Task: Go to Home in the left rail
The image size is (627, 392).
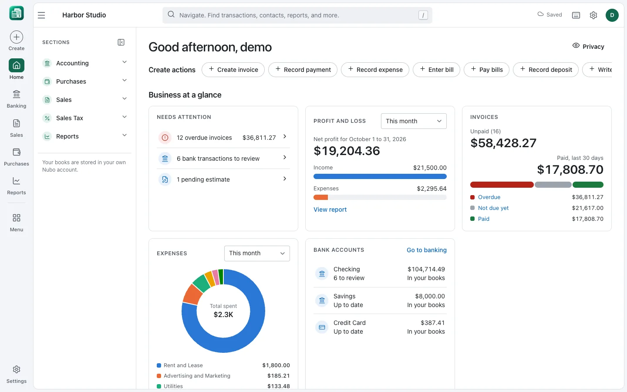Action: [x=17, y=69]
